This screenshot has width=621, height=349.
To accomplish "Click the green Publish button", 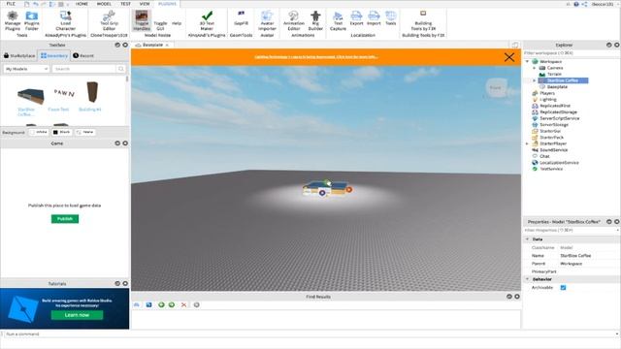I will tap(65, 219).
